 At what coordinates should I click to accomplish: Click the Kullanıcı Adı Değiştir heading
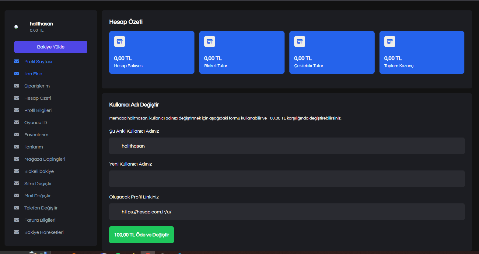point(134,105)
